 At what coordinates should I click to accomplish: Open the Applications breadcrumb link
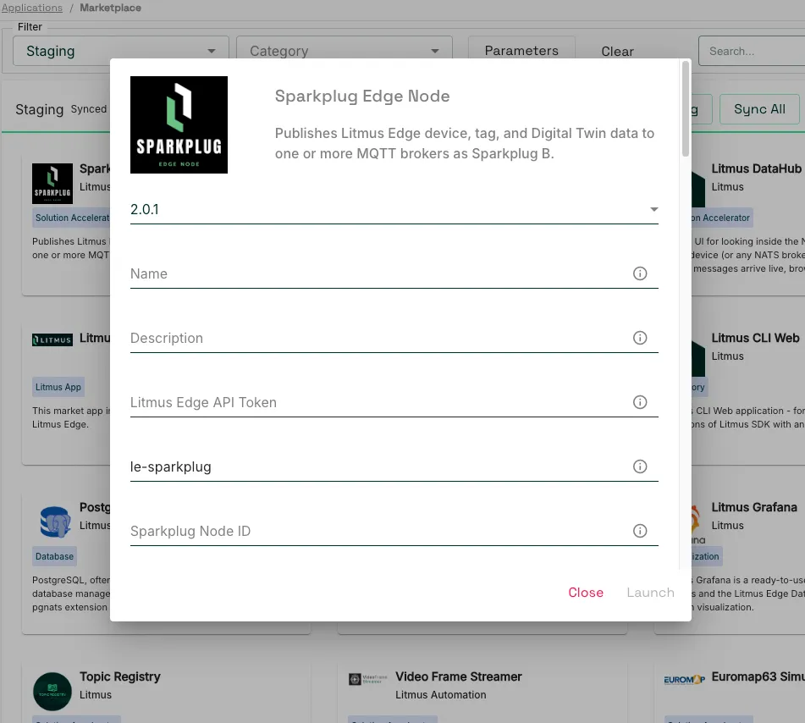pos(32,8)
